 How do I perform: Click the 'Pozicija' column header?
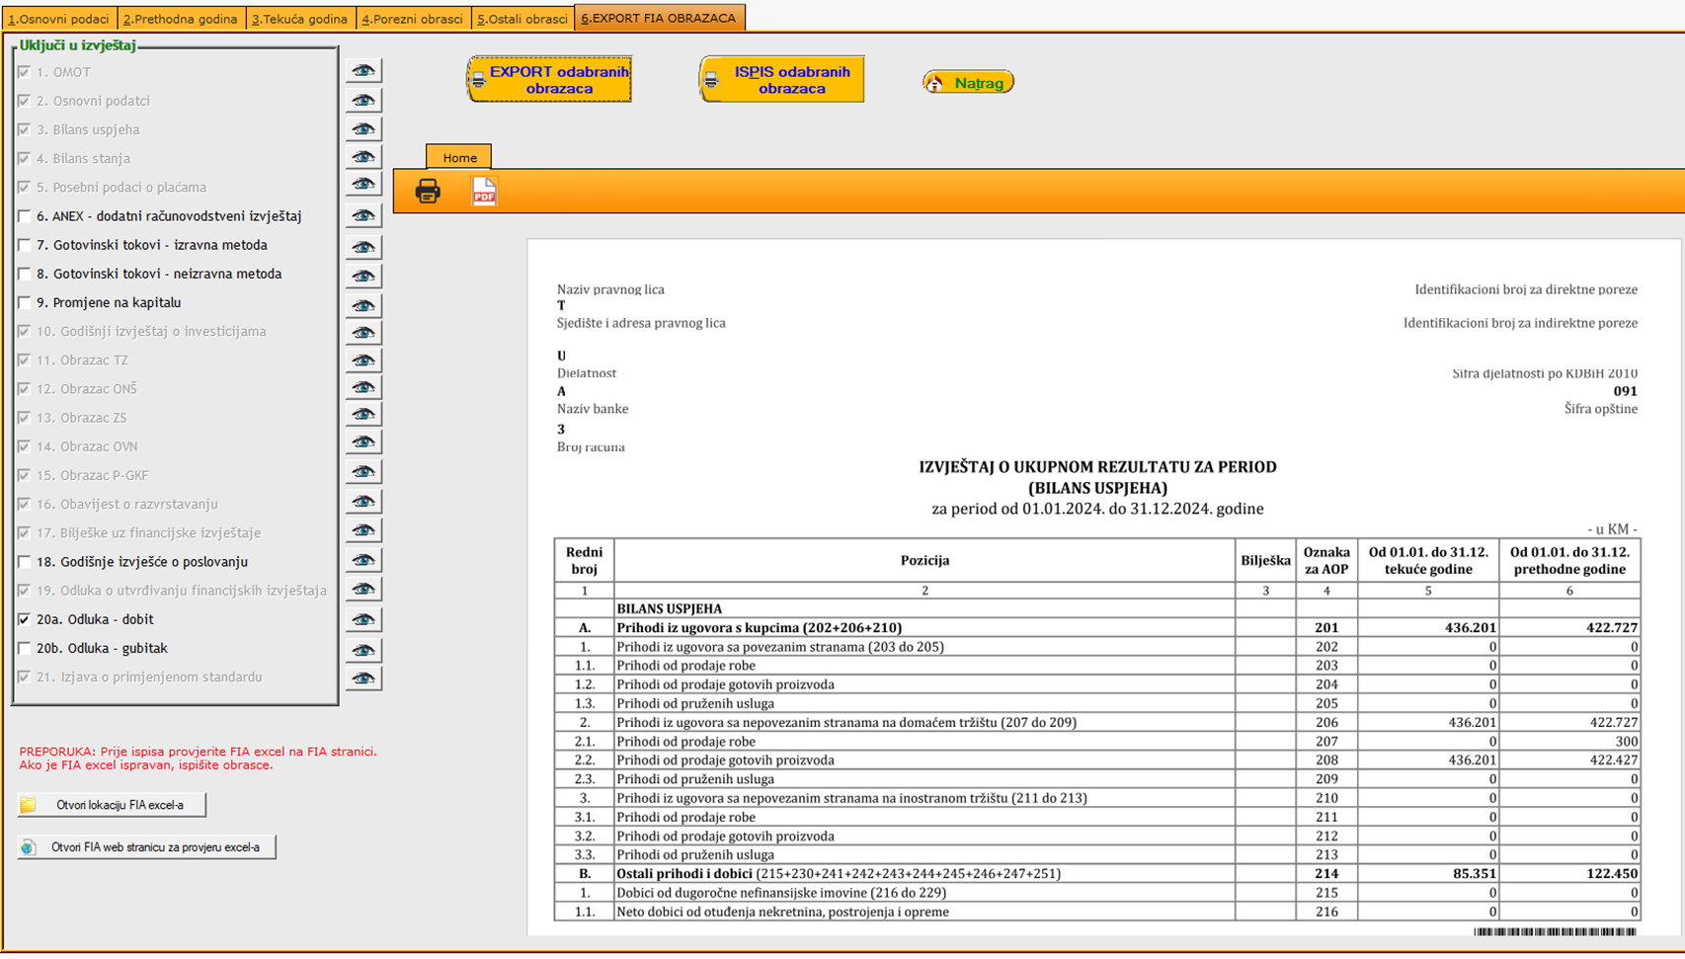[x=924, y=560]
